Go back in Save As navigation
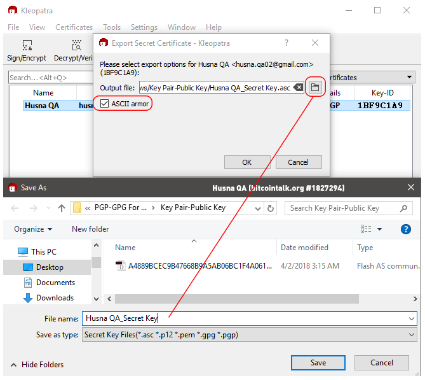Viewport: 425px width, 380px height. click(15, 208)
